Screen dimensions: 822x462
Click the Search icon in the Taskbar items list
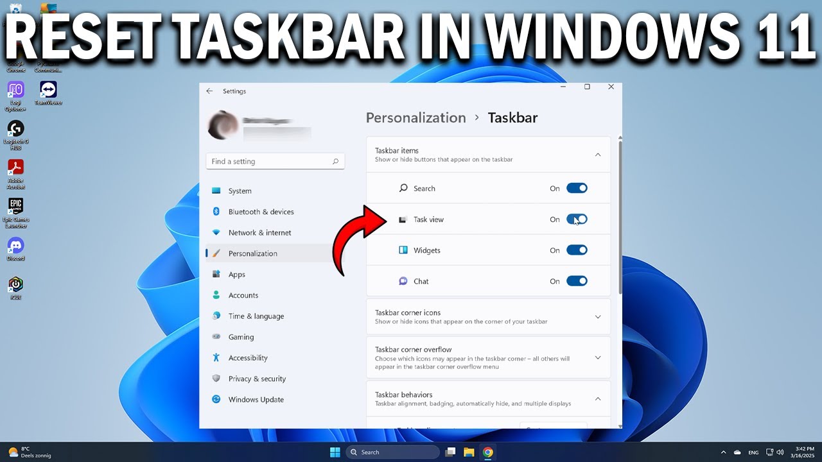click(403, 188)
